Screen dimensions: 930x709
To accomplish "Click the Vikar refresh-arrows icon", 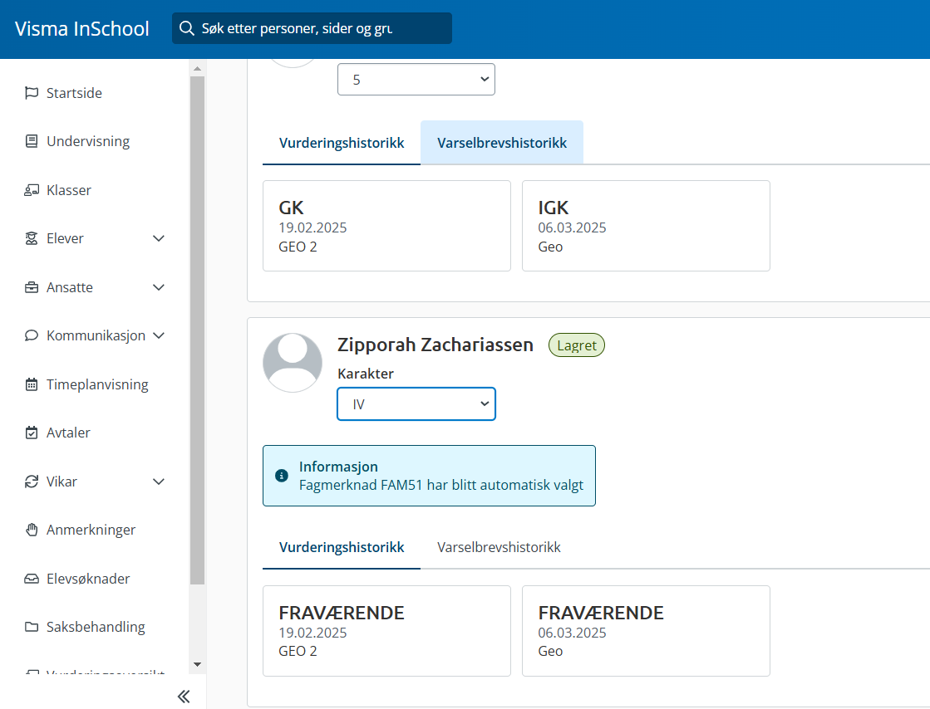I will coord(32,482).
